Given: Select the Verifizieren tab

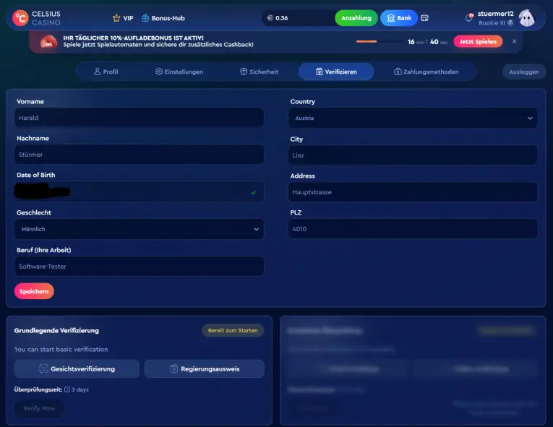Looking at the screenshot, I should pos(336,72).
